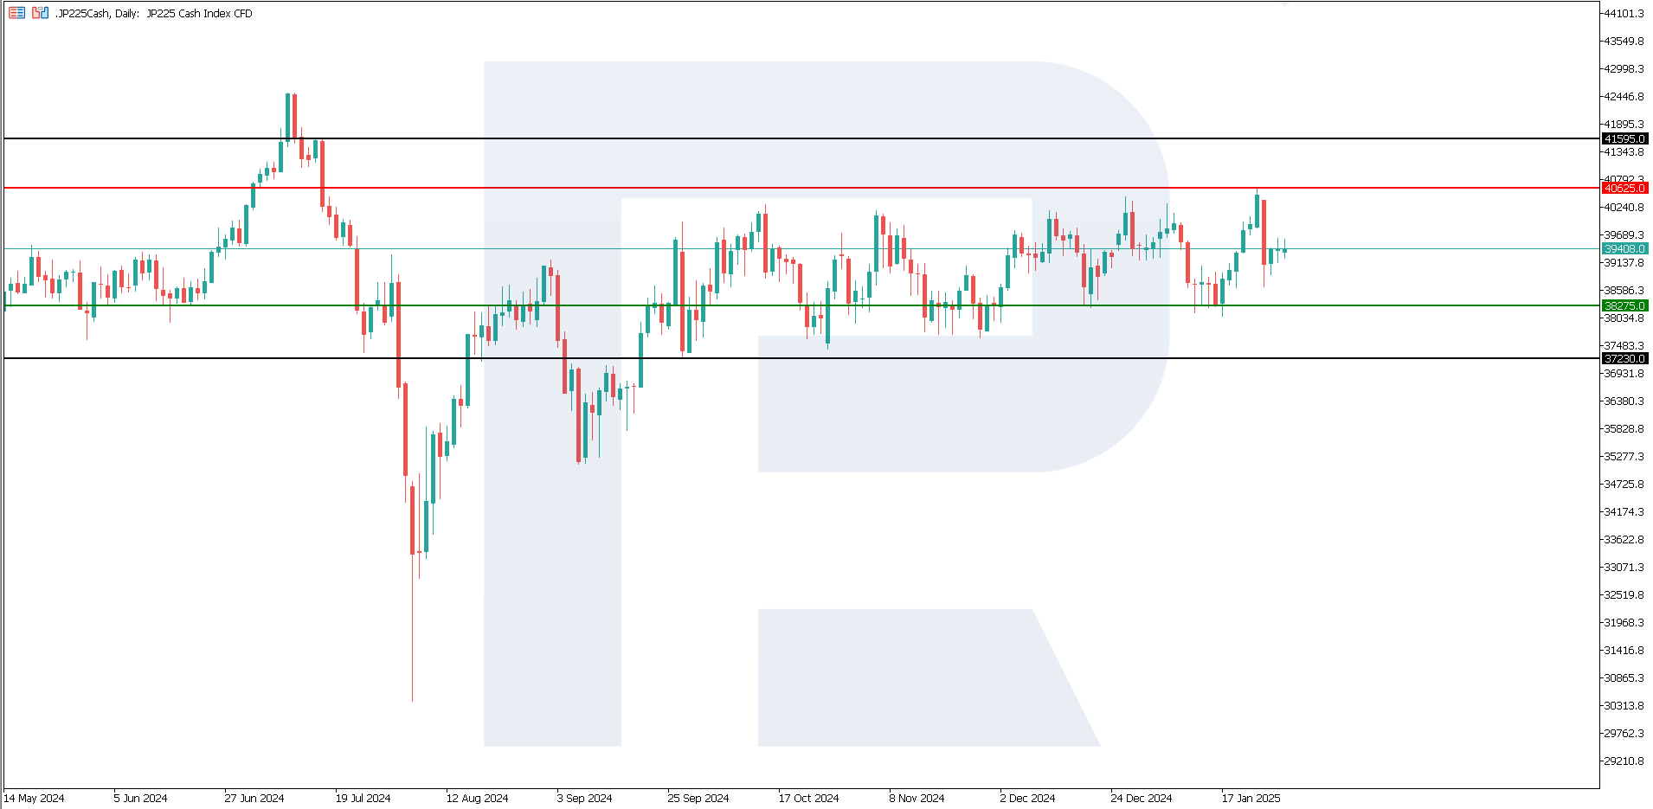Click the 44101.3 price scale value

point(1624,13)
